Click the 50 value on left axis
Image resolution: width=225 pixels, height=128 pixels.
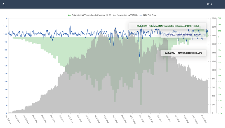[x=6, y=74]
